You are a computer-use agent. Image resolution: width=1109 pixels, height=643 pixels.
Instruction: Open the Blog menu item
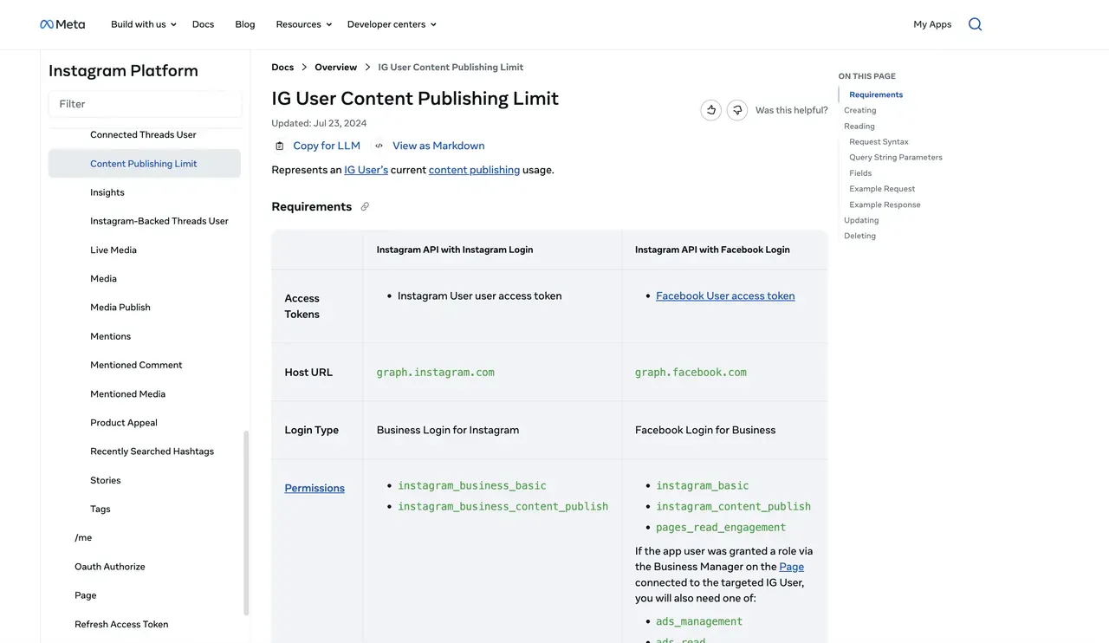coord(245,24)
